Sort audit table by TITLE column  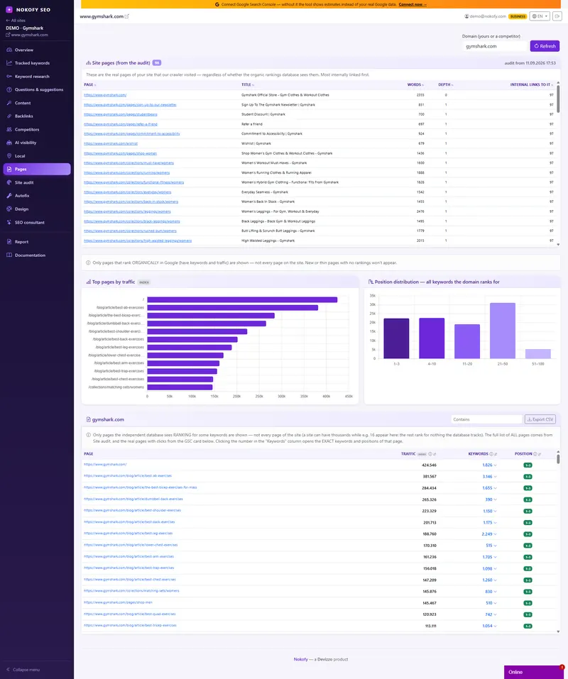(x=248, y=85)
